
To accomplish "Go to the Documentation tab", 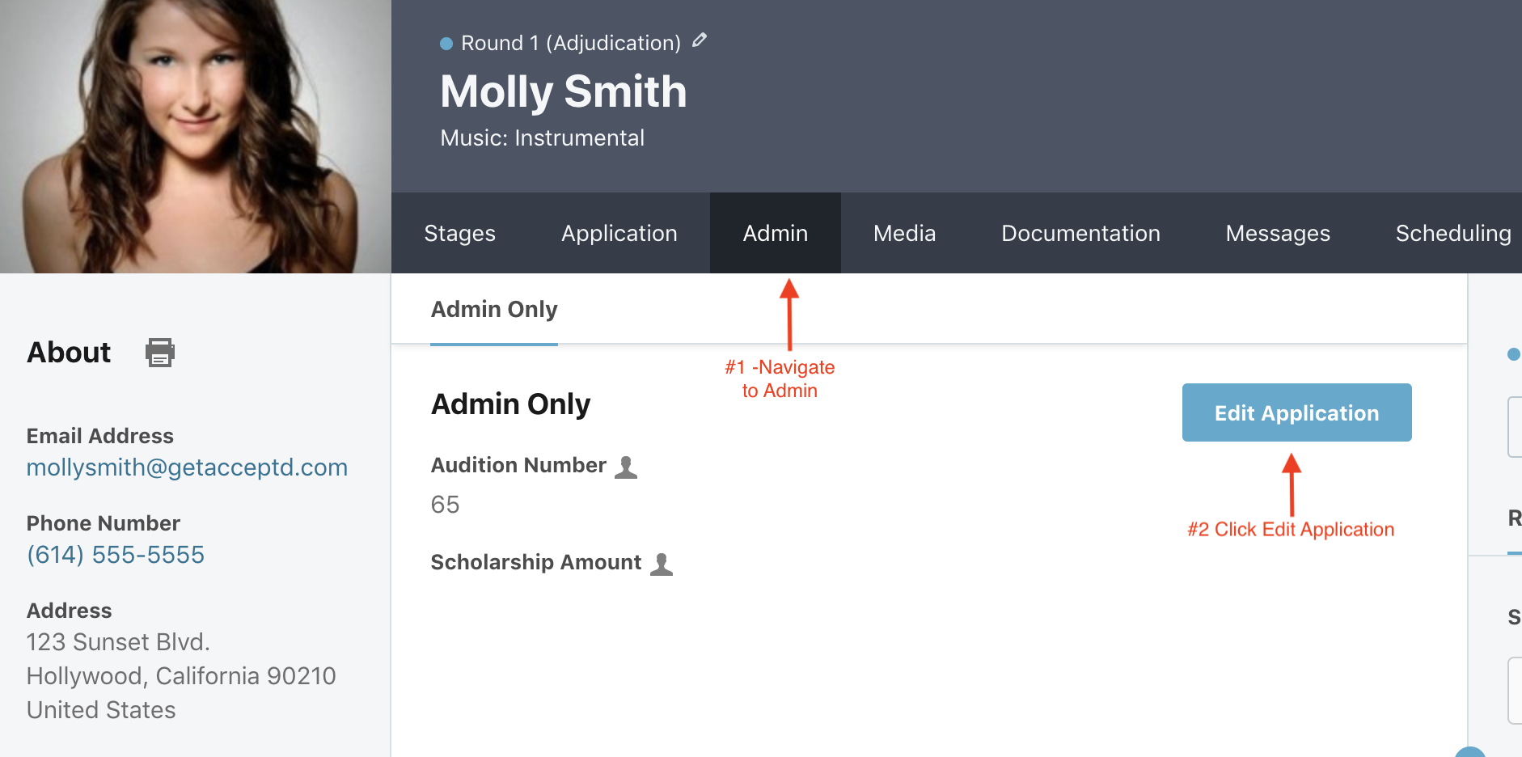I will (x=1080, y=233).
